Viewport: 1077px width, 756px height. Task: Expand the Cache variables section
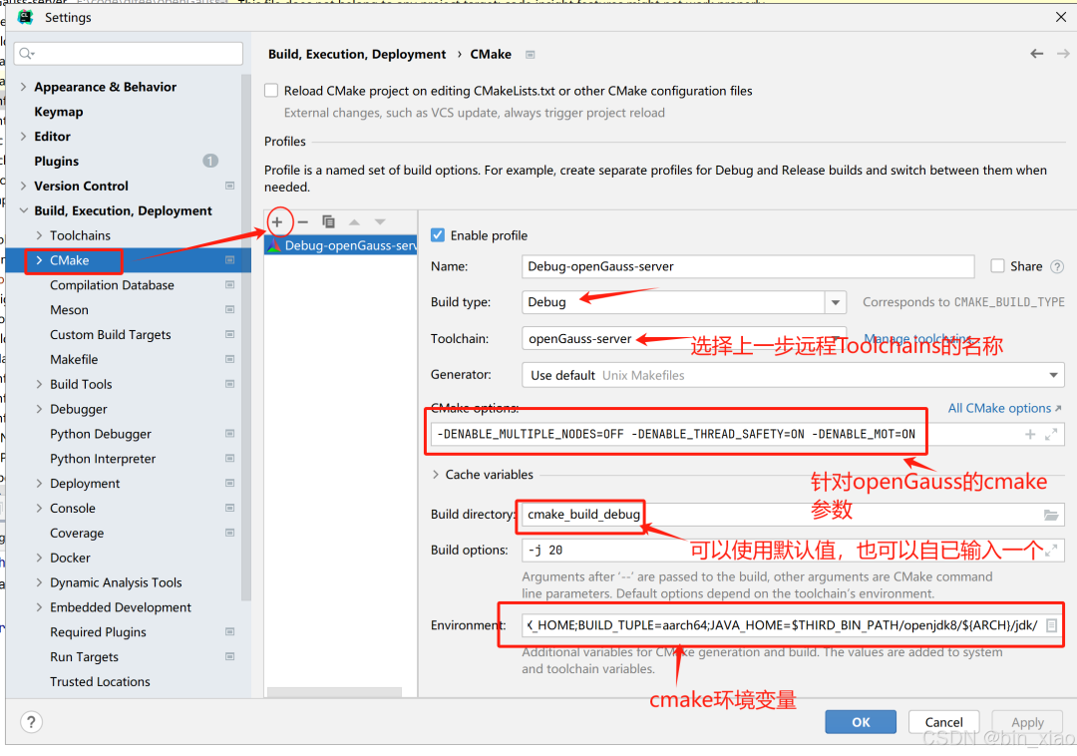436,475
